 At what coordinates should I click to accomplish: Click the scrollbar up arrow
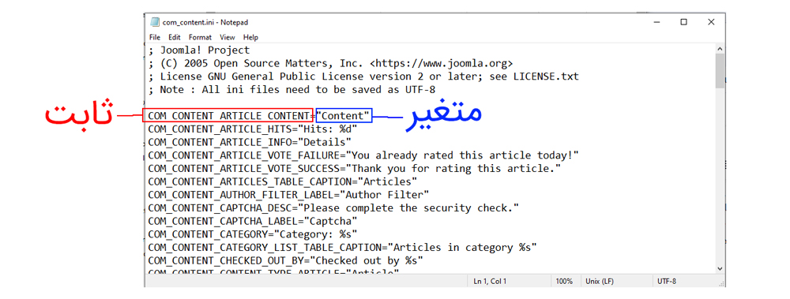(720, 49)
